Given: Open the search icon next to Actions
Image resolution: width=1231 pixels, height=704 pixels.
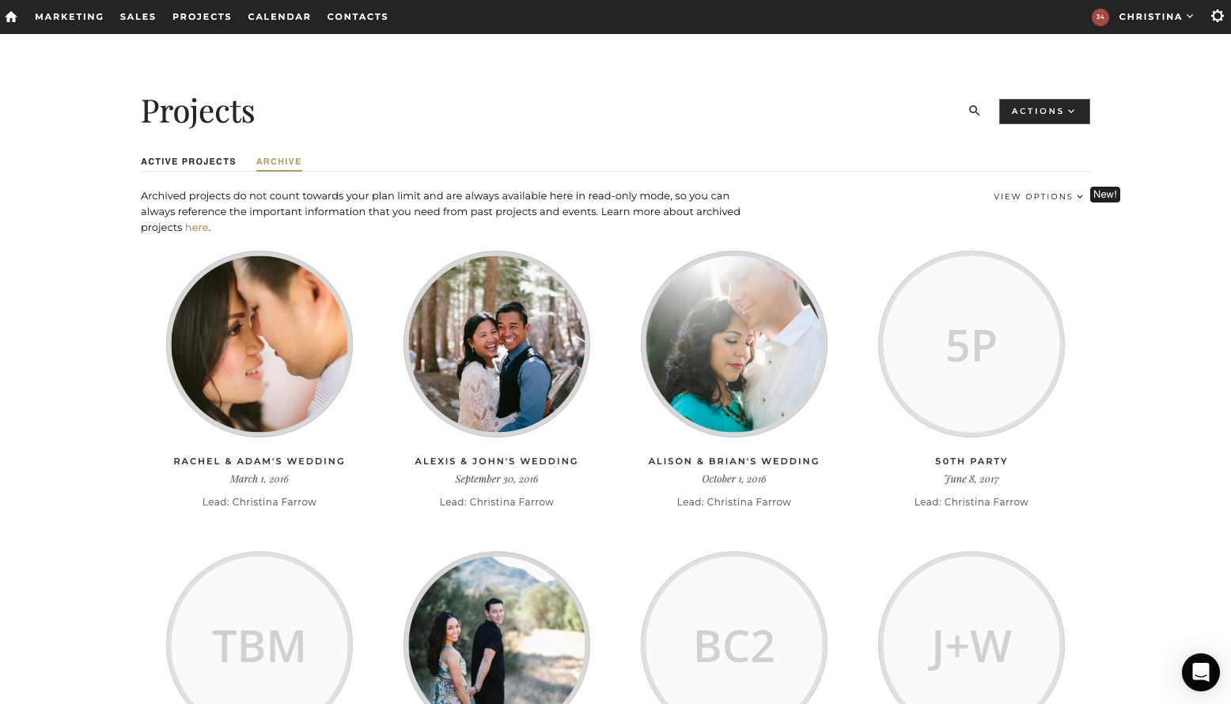Looking at the screenshot, I should pos(974,111).
